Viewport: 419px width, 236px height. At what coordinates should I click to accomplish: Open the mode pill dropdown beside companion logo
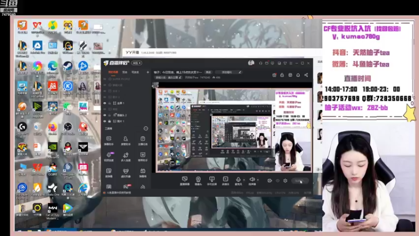coord(137,63)
